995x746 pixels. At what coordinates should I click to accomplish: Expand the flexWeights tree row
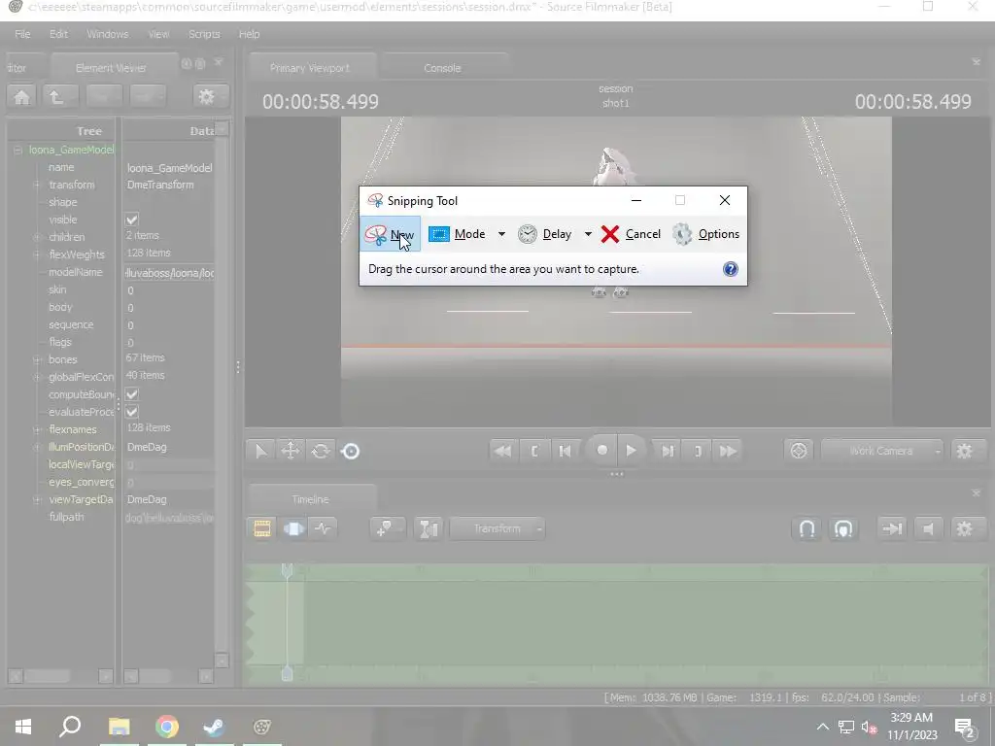point(37,254)
